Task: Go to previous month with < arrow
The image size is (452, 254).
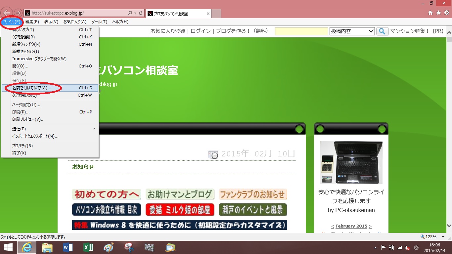Action: pyautogui.click(x=333, y=226)
